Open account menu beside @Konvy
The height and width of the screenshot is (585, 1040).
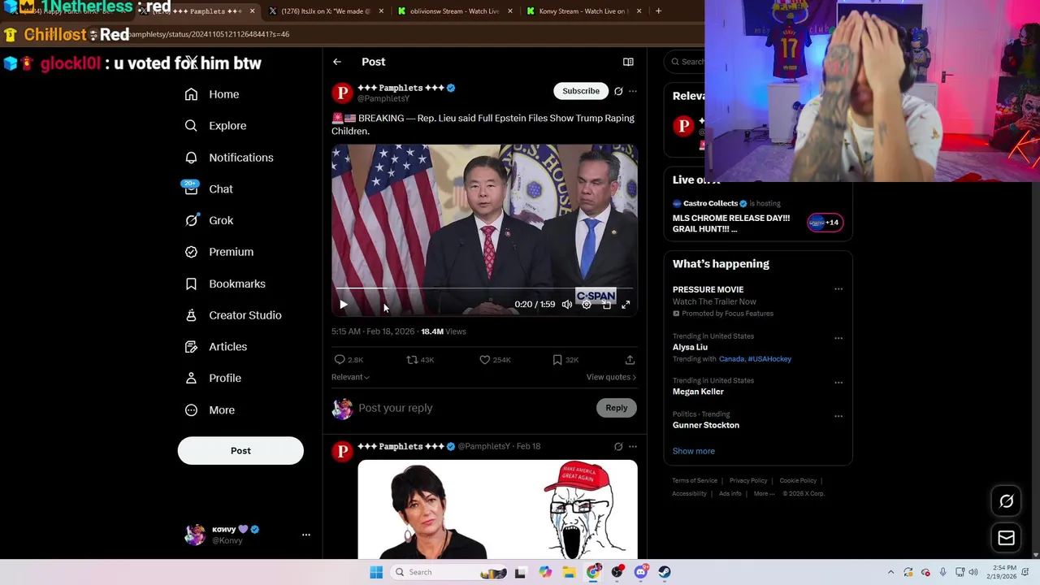[306, 535]
